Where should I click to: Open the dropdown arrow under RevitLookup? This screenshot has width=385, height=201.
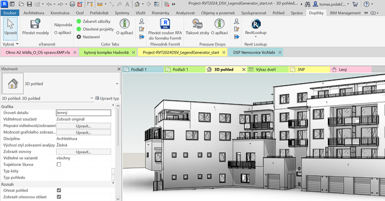(x=256, y=37)
